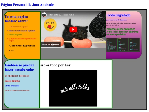Image resolution: width=149 pixels, height=112 pixels.
Task: Click 'Imágenes de los codigos en JPEG' heading
Action: click(122, 32)
